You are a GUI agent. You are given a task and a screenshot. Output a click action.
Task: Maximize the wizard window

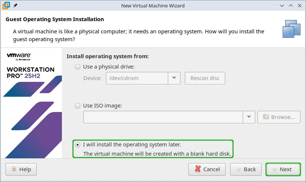point(290,6)
